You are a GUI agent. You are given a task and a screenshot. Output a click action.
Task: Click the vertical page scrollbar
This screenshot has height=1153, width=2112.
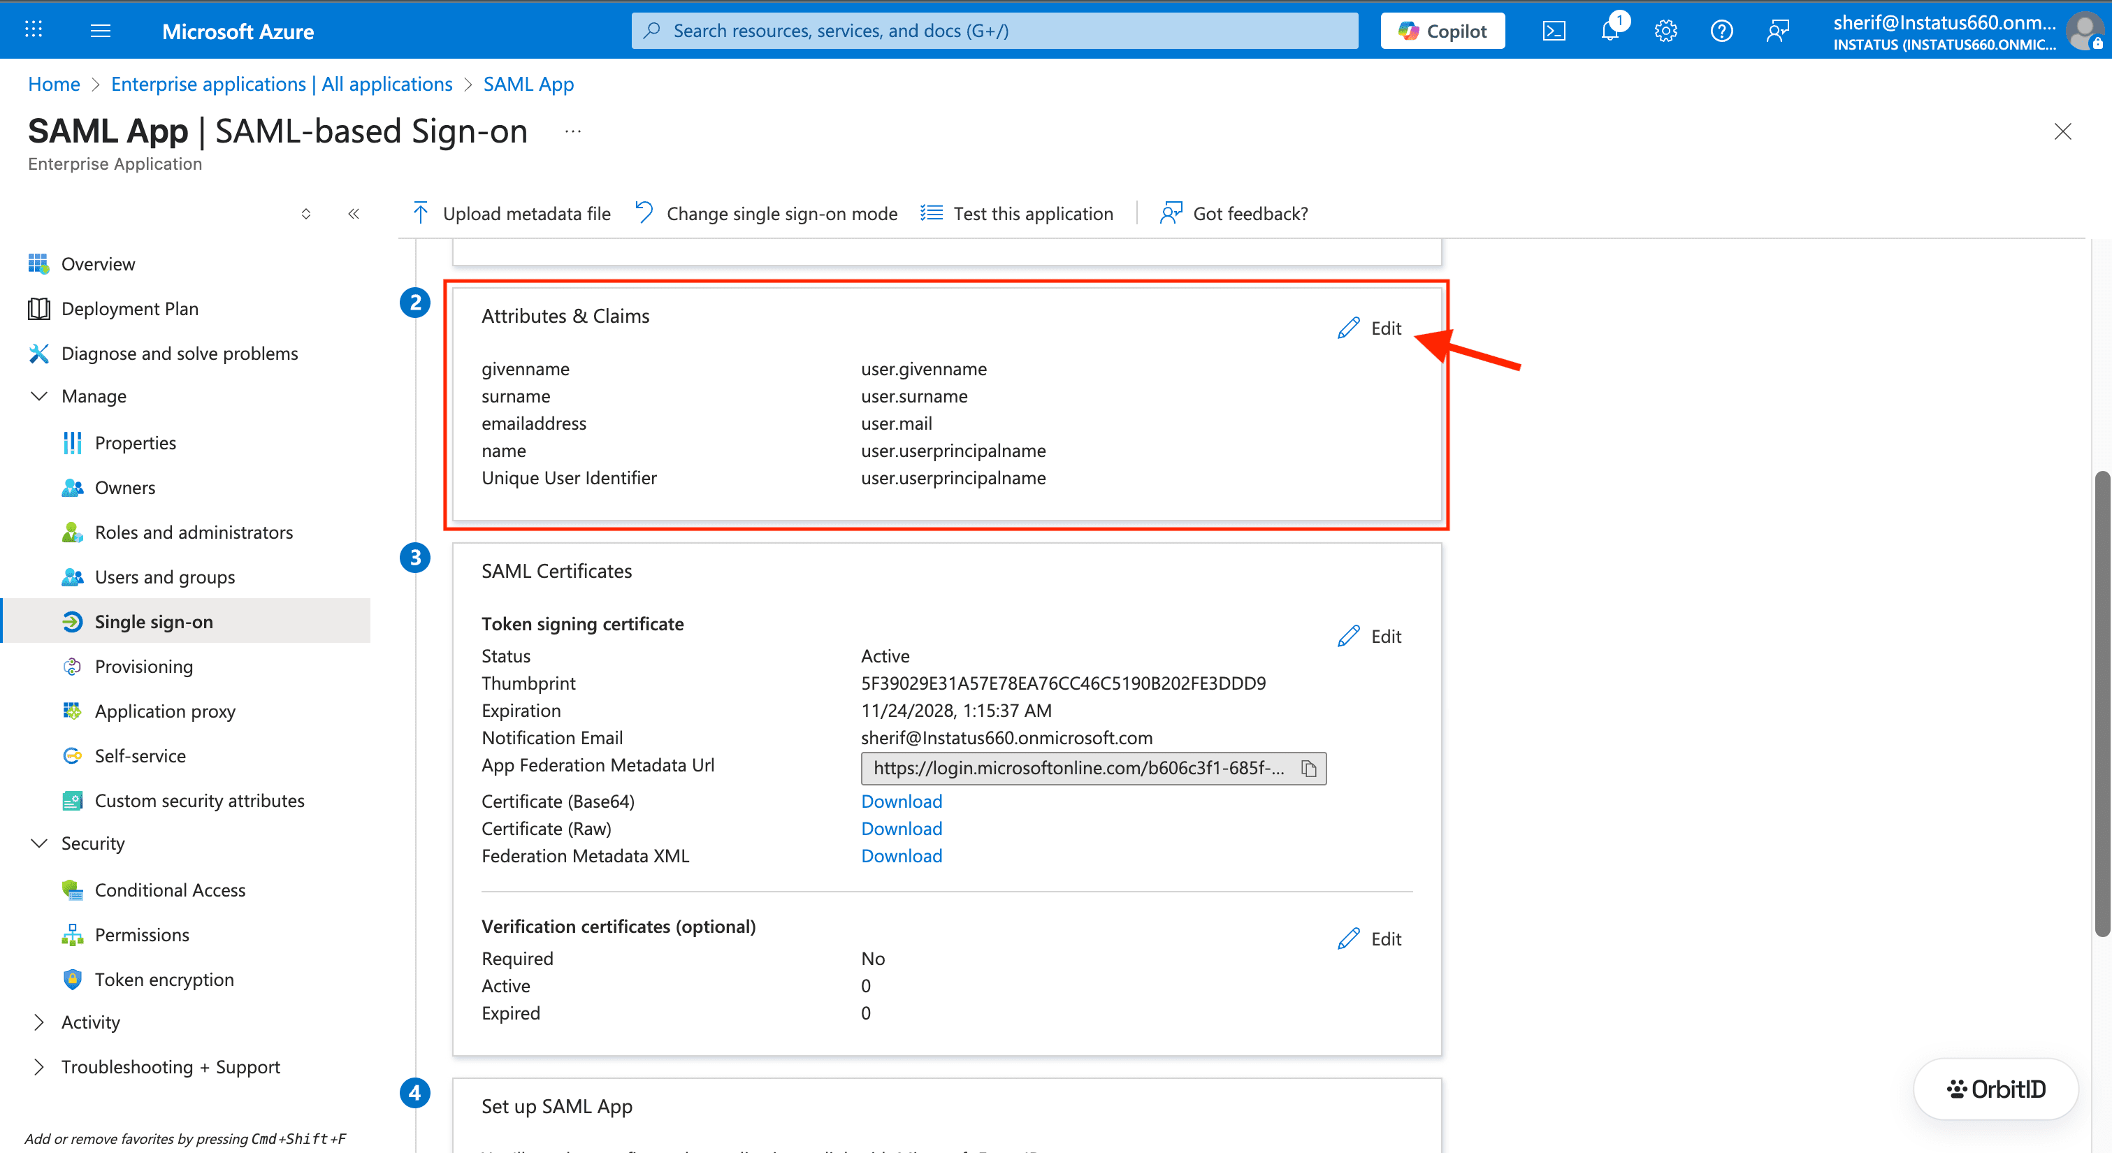[2102, 703]
